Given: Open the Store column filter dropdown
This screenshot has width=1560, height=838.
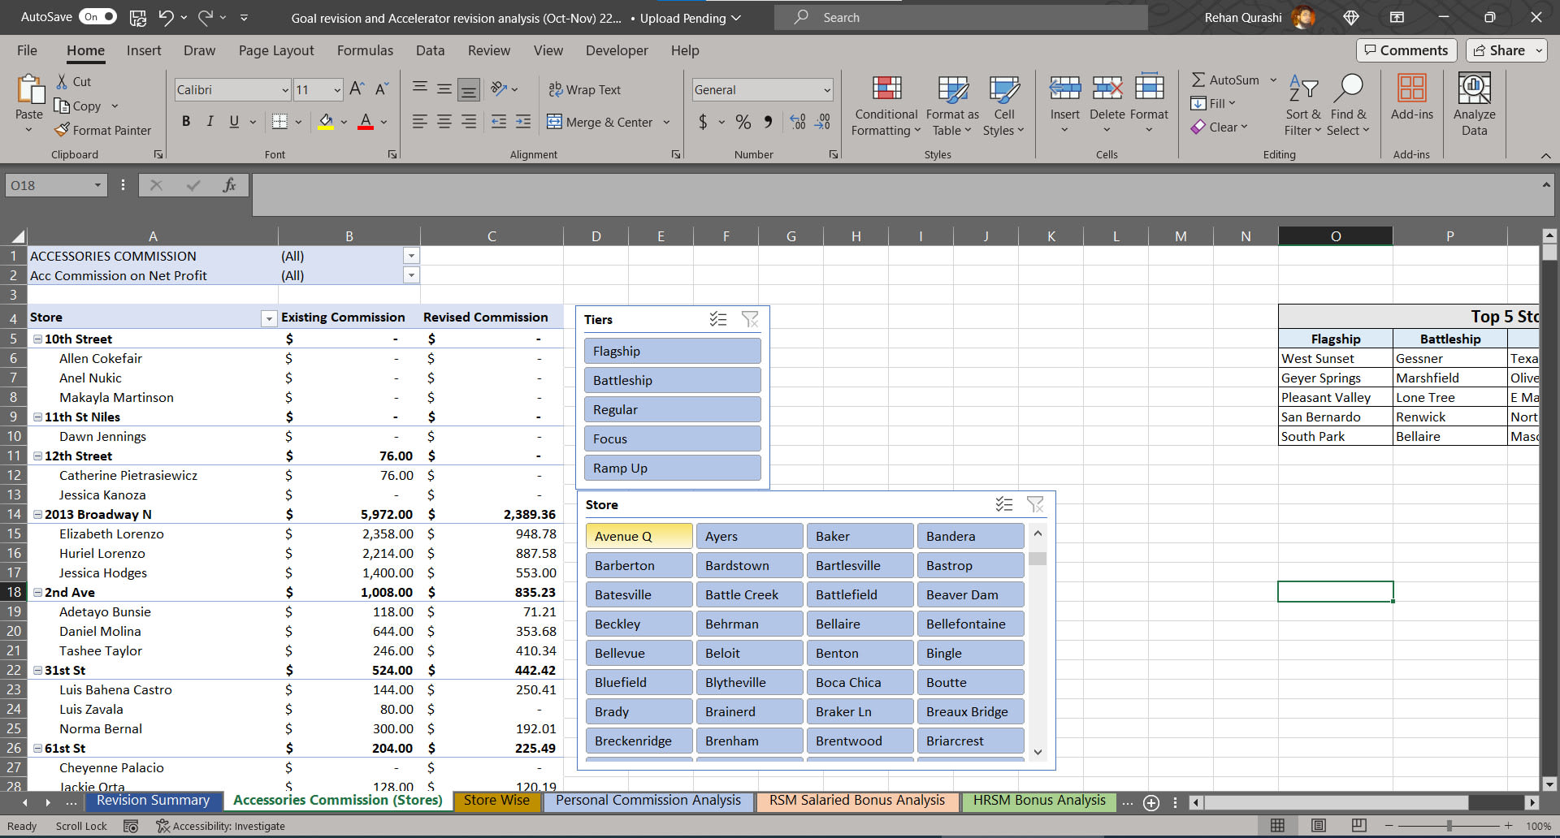Looking at the screenshot, I should click(x=268, y=317).
